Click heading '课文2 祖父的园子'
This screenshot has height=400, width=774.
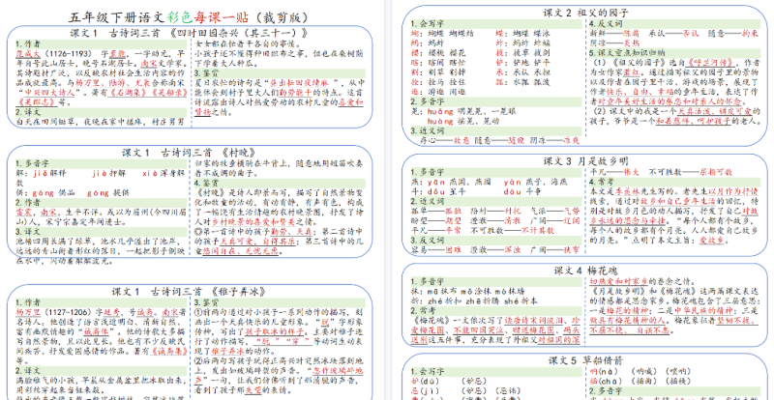point(585,14)
